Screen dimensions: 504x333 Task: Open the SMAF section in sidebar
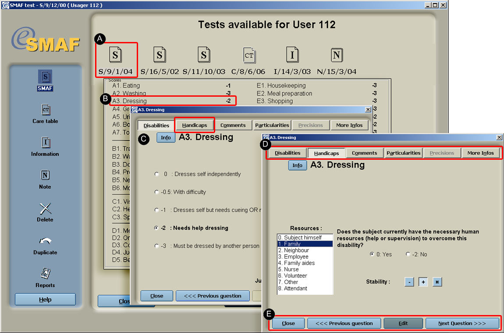click(x=45, y=81)
